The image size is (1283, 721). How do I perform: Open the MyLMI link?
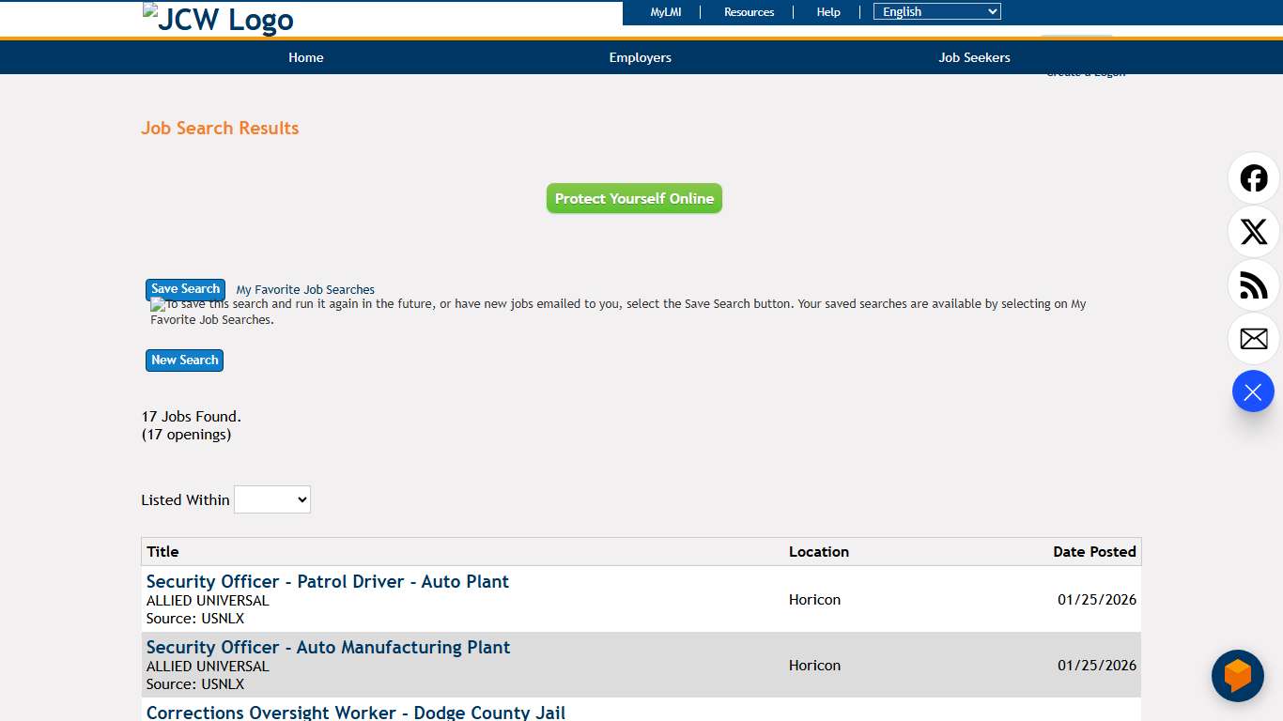click(x=666, y=12)
